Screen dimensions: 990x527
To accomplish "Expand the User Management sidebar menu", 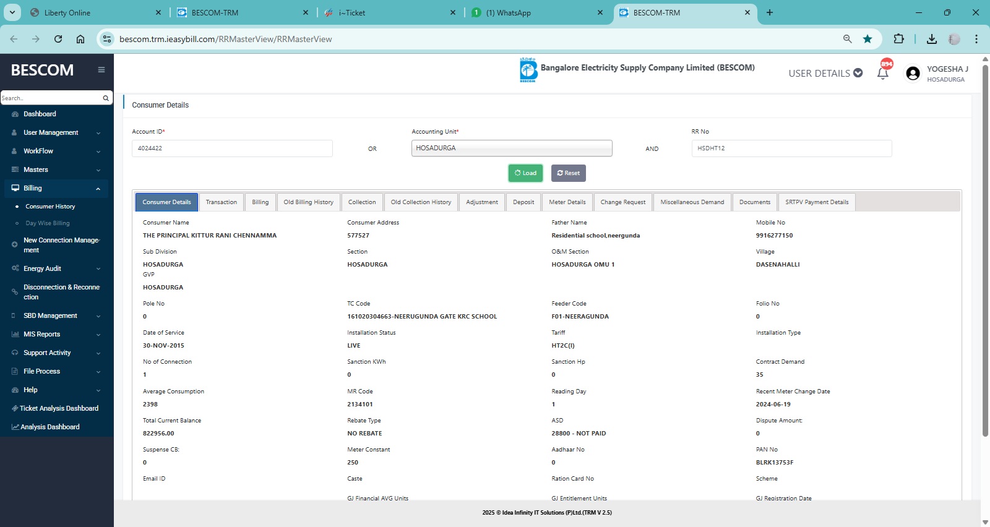I will 56,132.
